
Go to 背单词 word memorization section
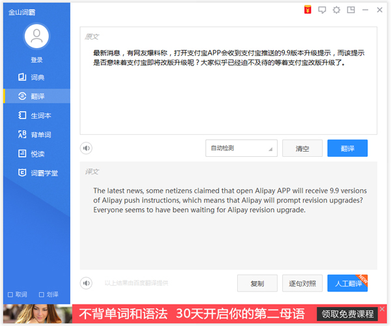pyautogui.click(x=36, y=135)
